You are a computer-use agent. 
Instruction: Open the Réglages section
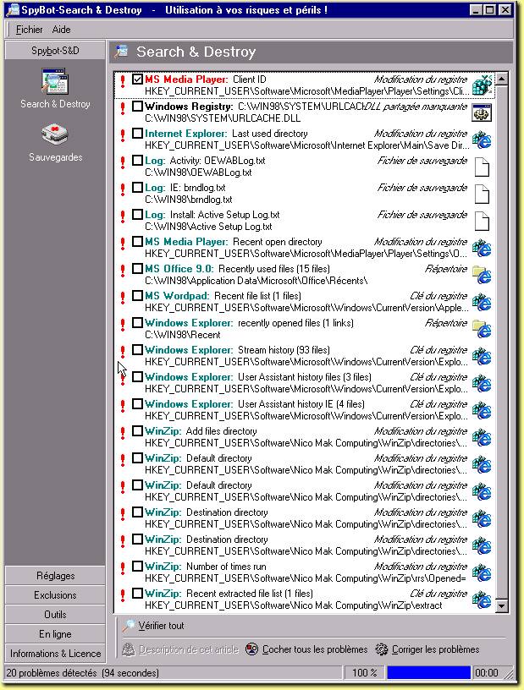click(x=55, y=576)
